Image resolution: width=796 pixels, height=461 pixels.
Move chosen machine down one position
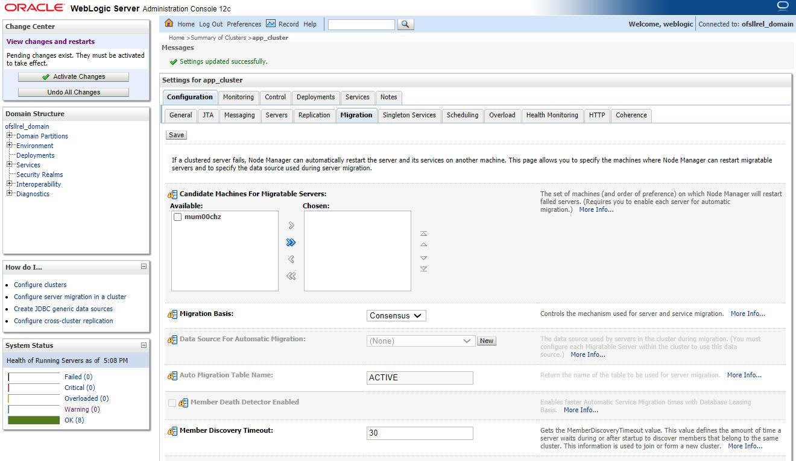click(423, 258)
